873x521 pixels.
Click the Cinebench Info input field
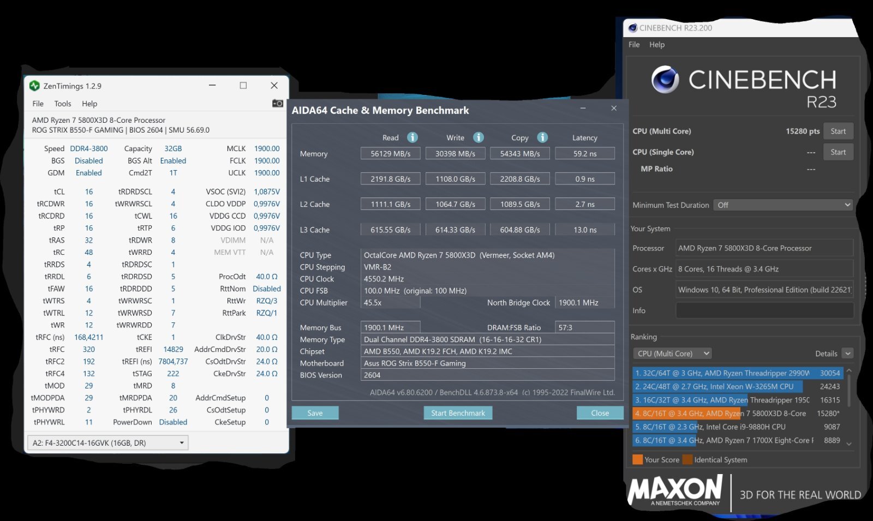point(764,310)
